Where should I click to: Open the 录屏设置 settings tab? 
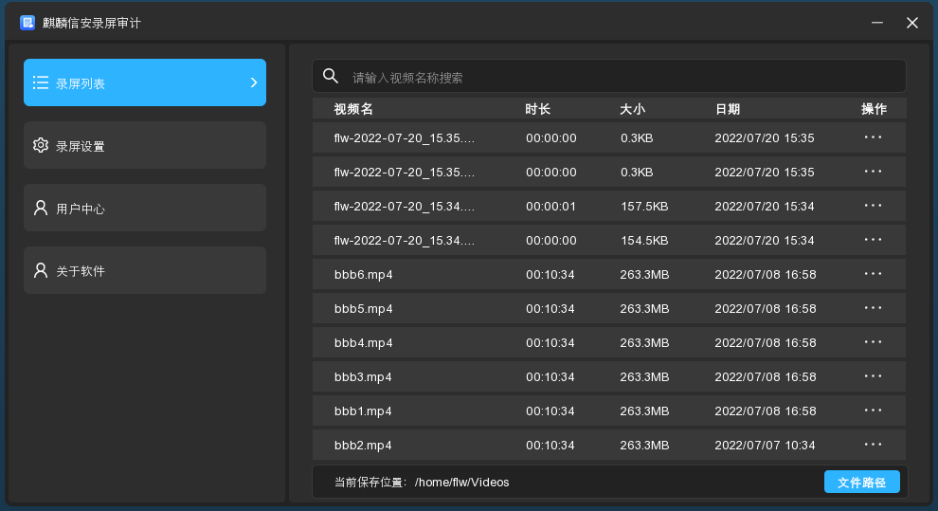pos(145,145)
